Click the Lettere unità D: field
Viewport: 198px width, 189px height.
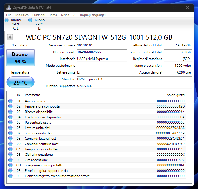[102, 72]
